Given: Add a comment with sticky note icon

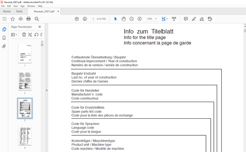Looking at the screenshot, I should tap(186, 19).
